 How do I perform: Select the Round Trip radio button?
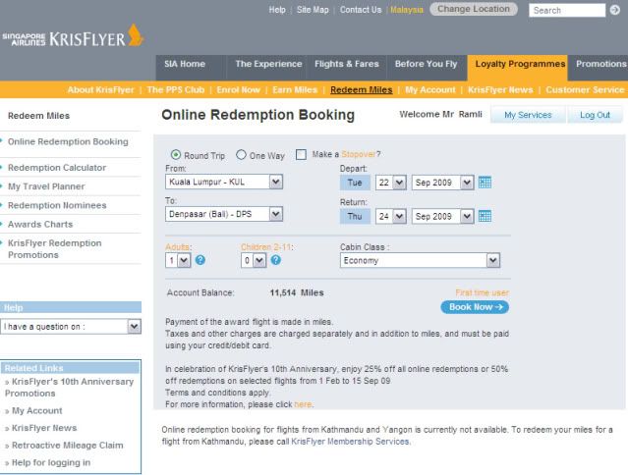175,155
